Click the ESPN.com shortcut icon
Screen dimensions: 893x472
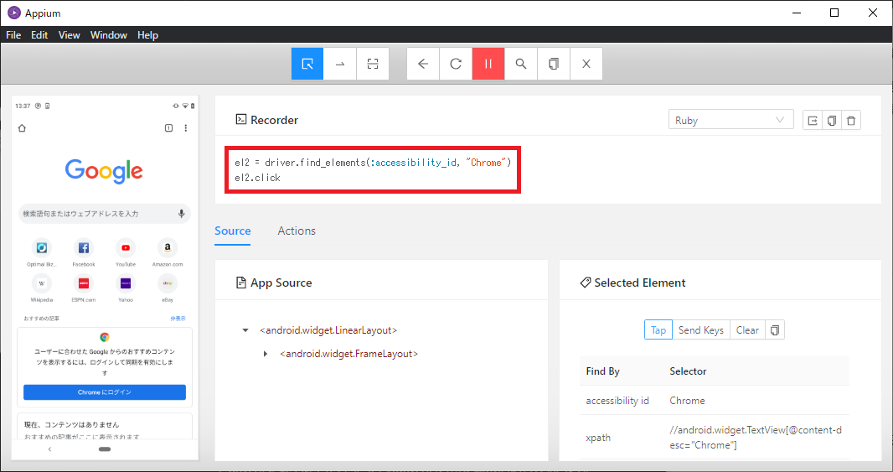[x=84, y=283]
